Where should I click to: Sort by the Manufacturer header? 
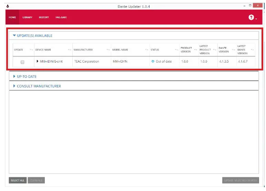pyautogui.click(x=83, y=50)
